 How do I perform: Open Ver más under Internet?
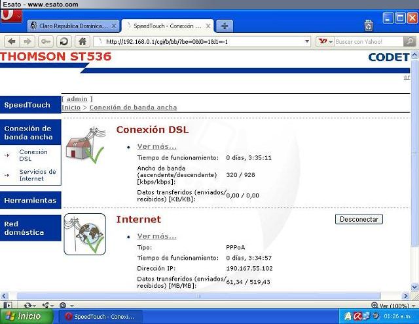[x=157, y=236]
